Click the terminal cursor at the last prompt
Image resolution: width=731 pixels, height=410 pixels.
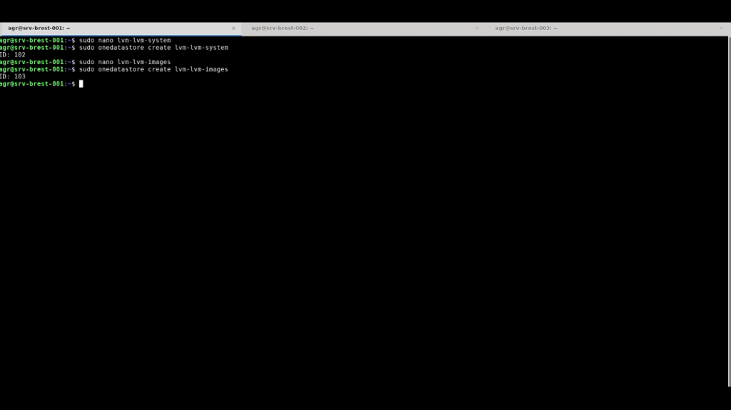81,84
